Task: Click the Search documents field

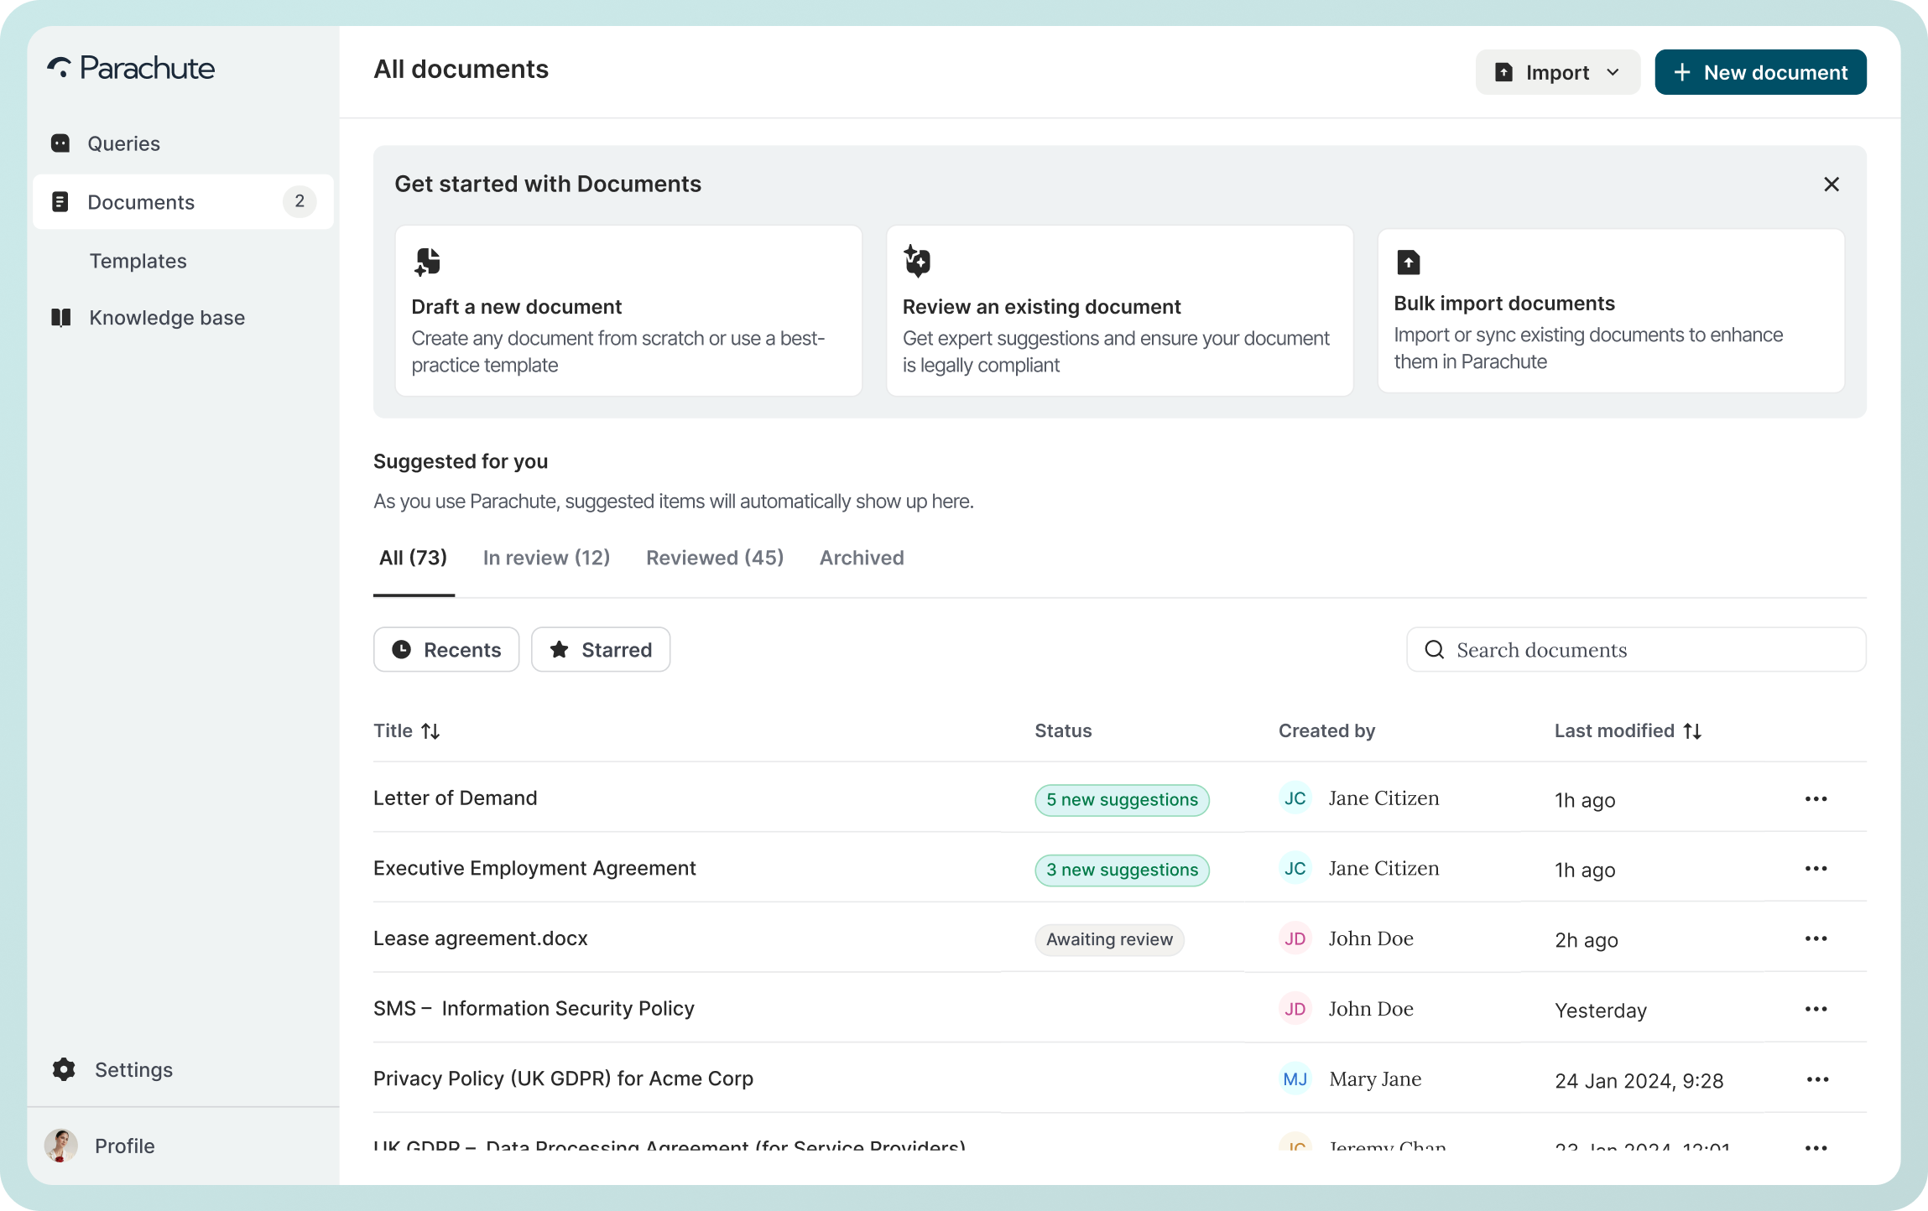Action: point(1636,650)
